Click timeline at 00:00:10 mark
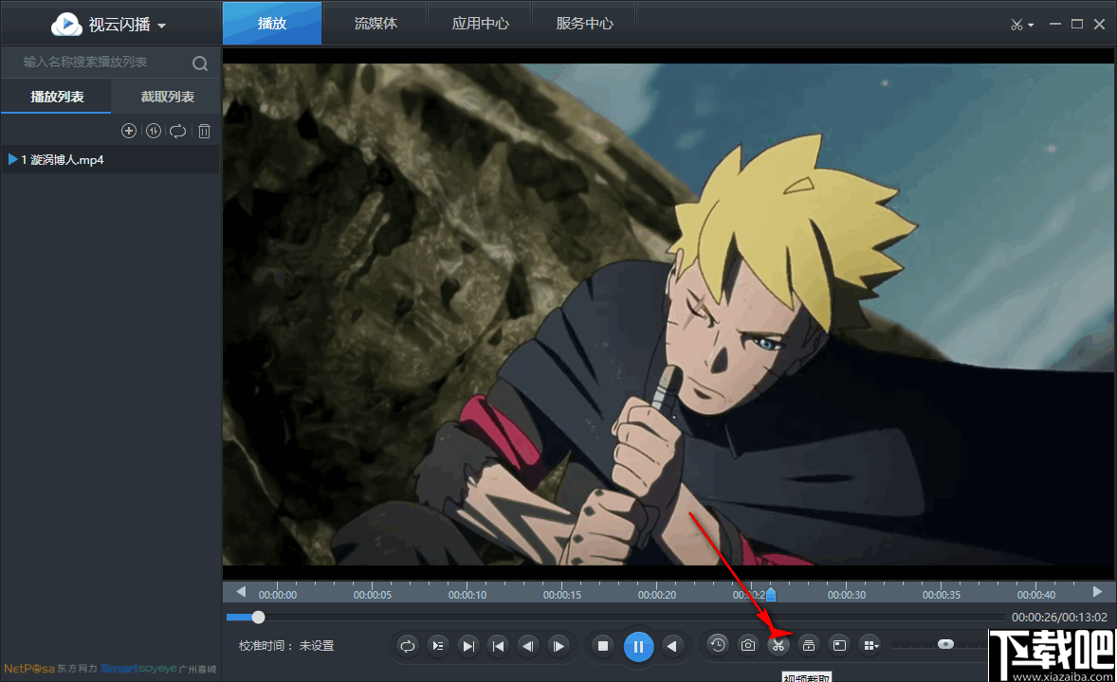 [467, 595]
